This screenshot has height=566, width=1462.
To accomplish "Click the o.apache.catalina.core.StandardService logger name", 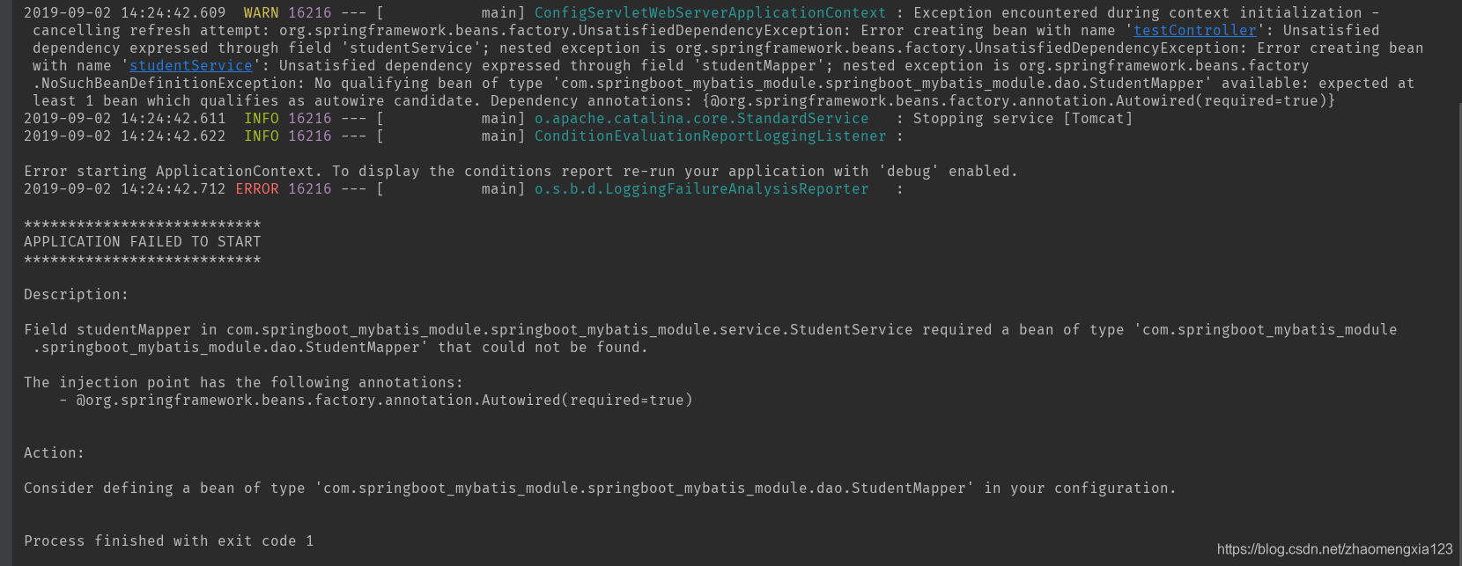I will pyautogui.click(x=701, y=119).
